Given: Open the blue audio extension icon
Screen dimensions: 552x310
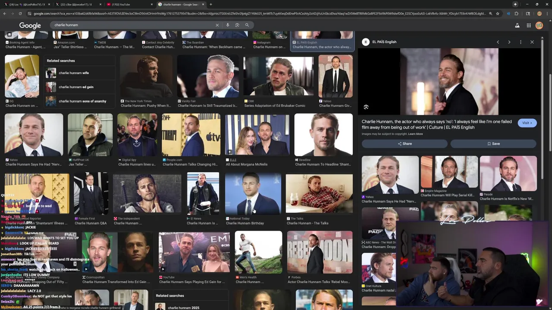Looking at the screenshot, I should (x=508, y=14).
